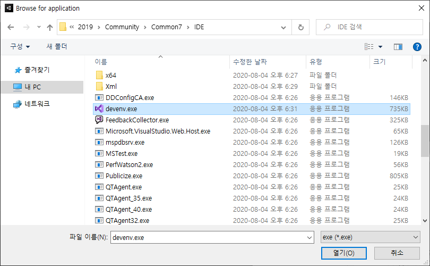Click the vertical scrollbar thumb
430x266 pixels.
pos(425,141)
